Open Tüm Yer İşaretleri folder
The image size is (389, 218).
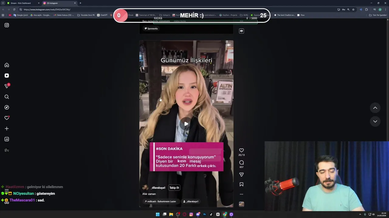[378, 15]
